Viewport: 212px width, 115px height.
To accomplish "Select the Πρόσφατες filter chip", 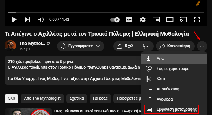I will (x=127, y=99).
